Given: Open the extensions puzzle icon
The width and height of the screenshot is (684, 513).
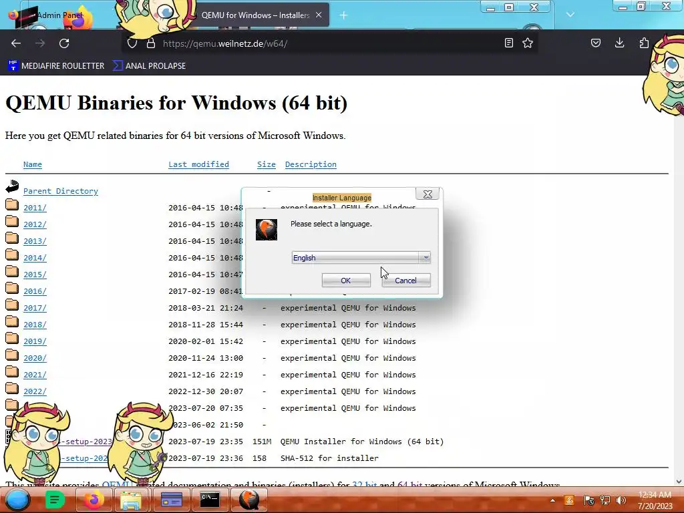Looking at the screenshot, I should [x=644, y=43].
